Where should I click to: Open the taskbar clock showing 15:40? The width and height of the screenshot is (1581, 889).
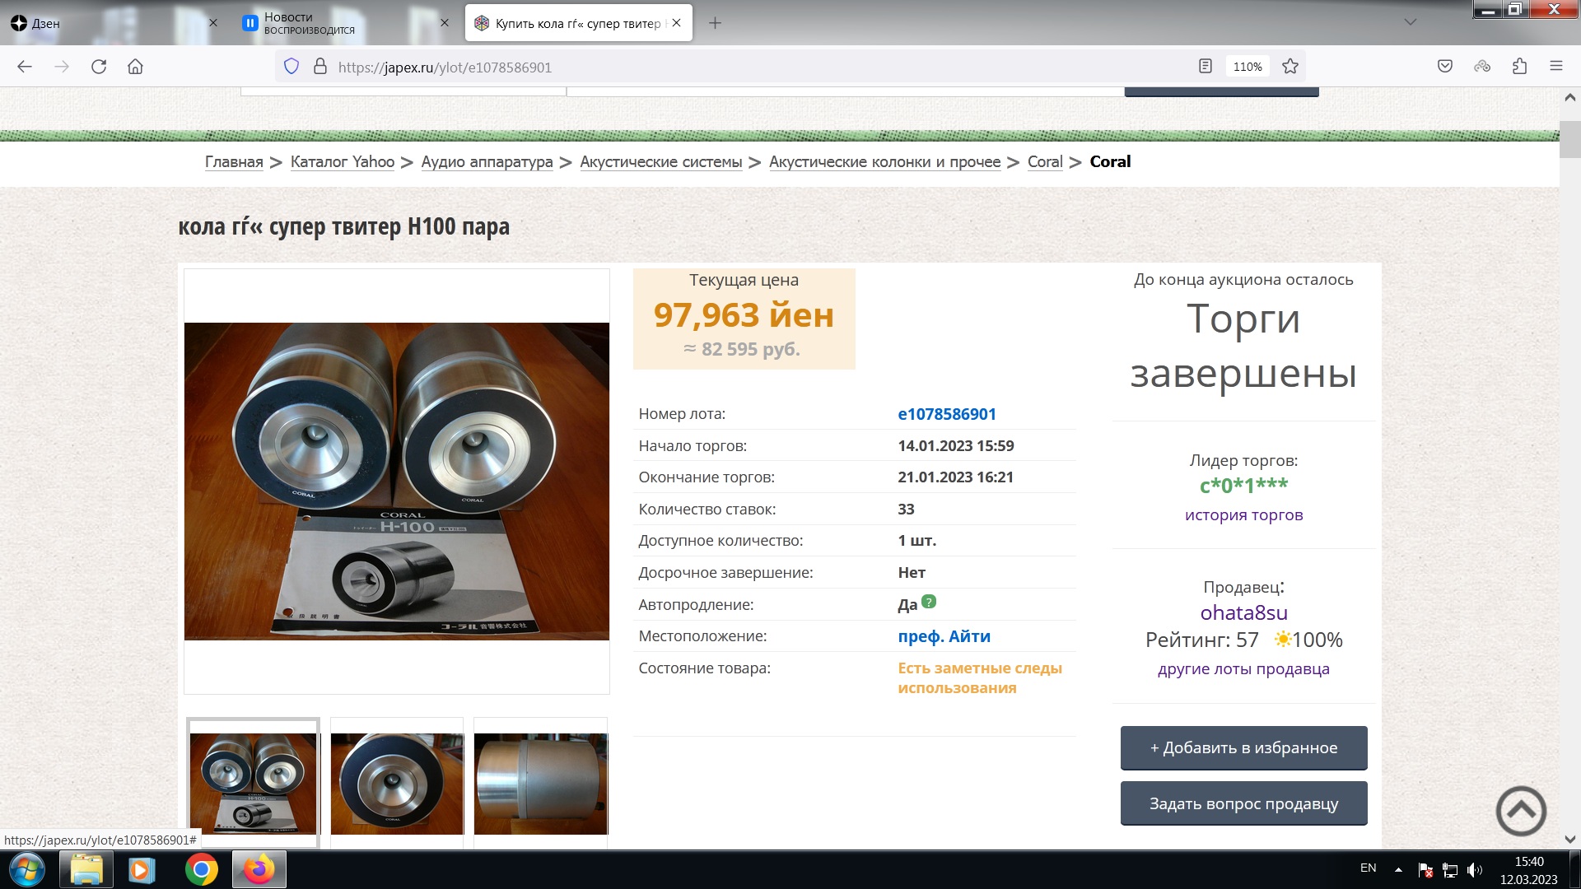click(1529, 870)
